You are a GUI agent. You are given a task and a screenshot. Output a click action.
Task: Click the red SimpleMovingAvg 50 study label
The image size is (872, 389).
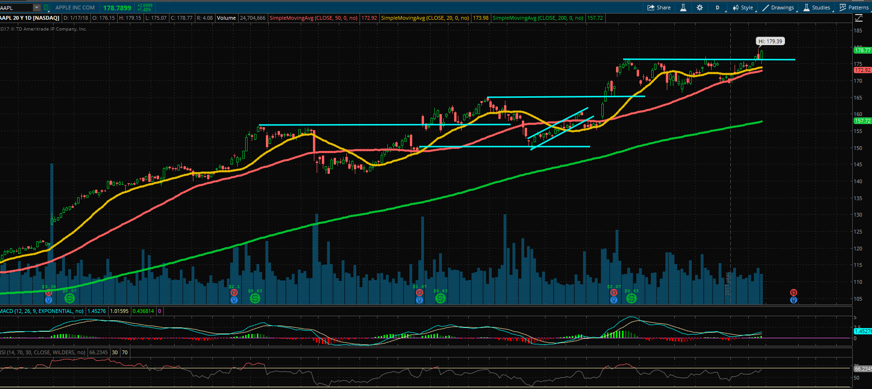(313, 18)
